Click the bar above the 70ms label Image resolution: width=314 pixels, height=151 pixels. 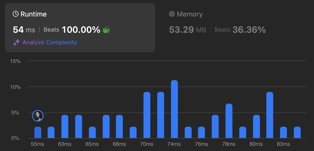coord(147,115)
